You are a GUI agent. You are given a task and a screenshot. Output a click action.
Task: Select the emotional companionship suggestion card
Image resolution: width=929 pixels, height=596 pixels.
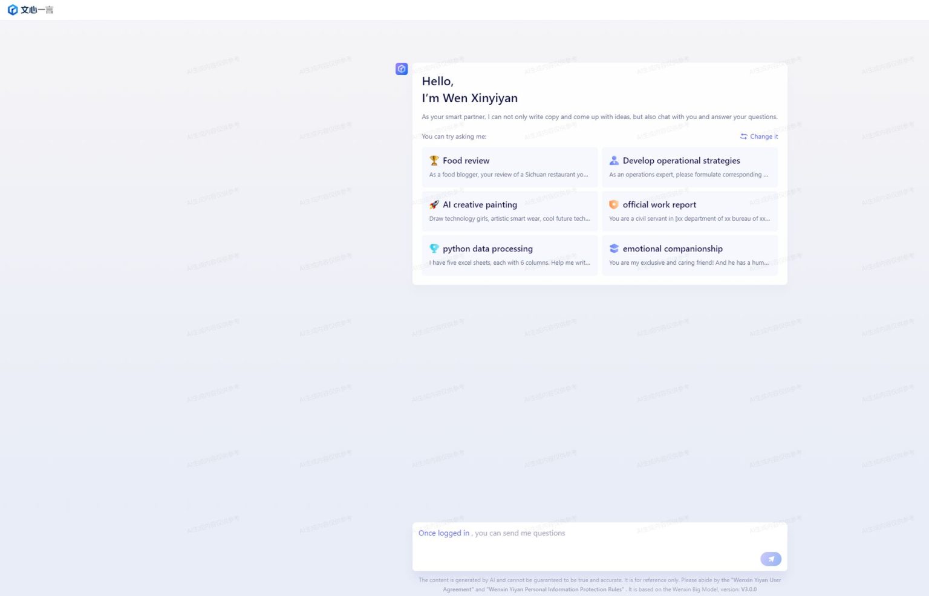click(689, 254)
